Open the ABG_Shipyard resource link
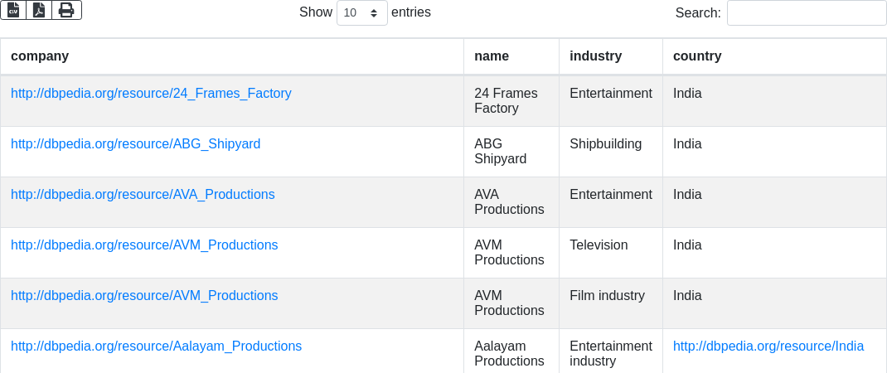The image size is (887, 373). [x=135, y=144]
